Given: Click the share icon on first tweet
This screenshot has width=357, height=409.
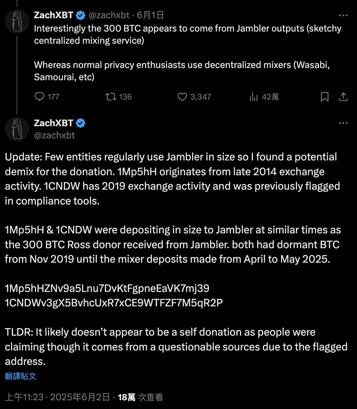Looking at the screenshot, I should [343, 97].
